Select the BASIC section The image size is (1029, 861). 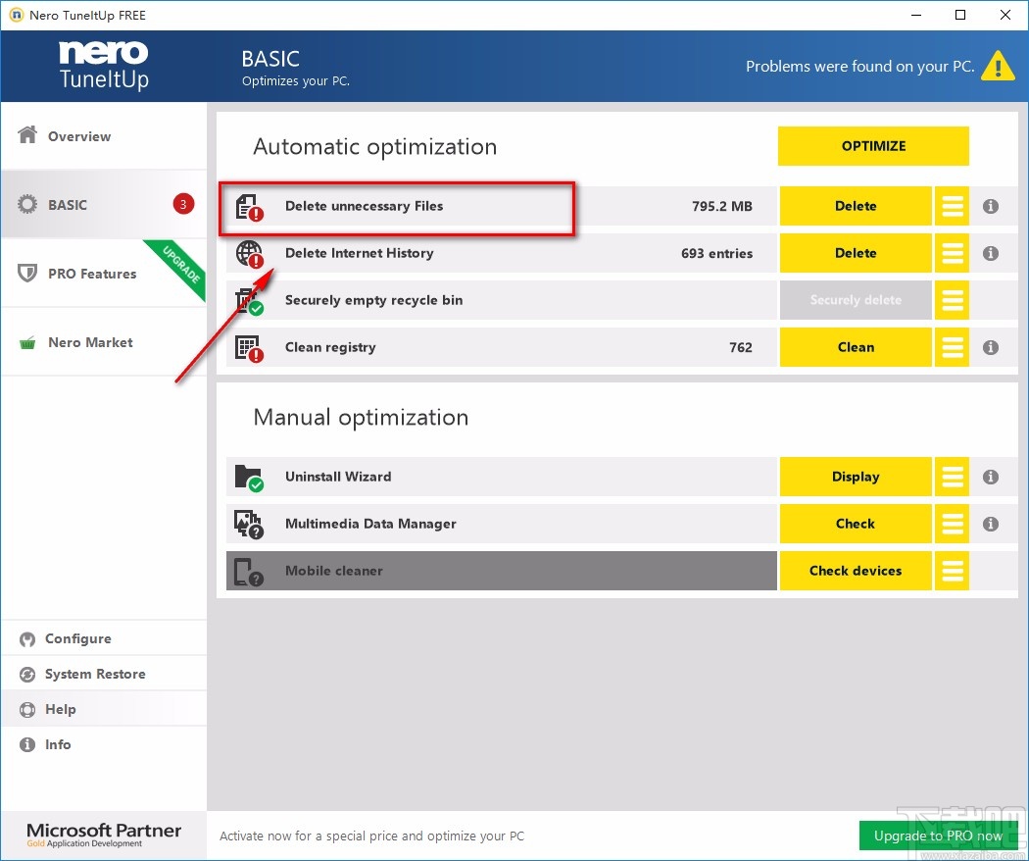click(x=104, y=204)
